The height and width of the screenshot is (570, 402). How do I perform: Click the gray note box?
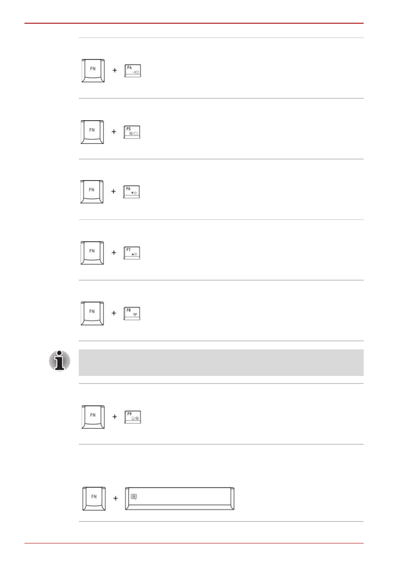pos(221,362)
